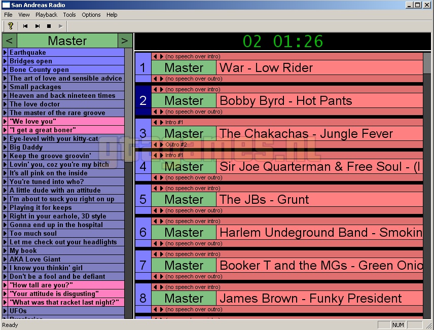Viewport: 434px width, 330px height.
Task: Play The love doctor clip arrow
Action: click(5, 104)
